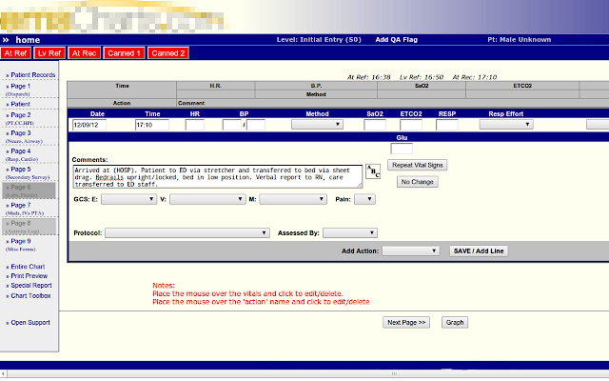Open Page 7 in the sidebar
Viewport: 609px width, 381px height.
(21, 206)
